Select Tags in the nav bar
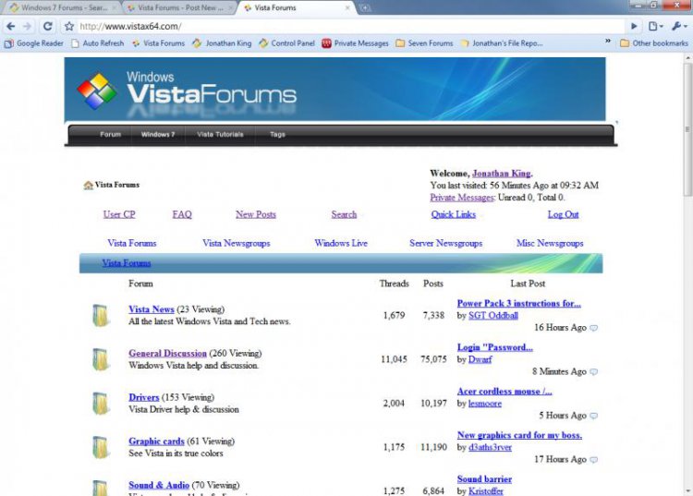This screenshot has width=693, height=496. coord(277,134)
